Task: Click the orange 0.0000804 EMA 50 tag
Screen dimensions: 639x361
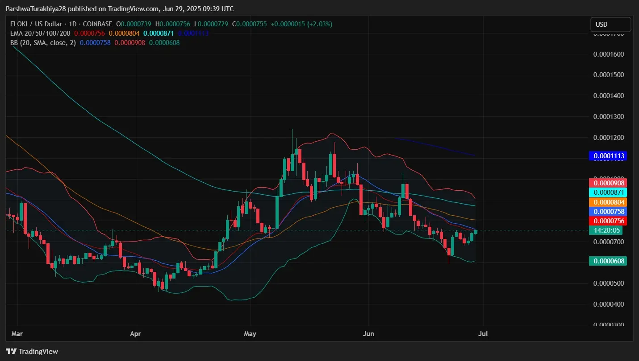Action: click(608, 202)
